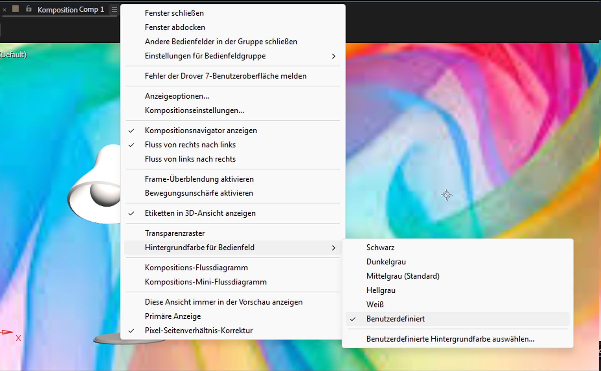Select Schwarz background color

click(x=380, y=247)
